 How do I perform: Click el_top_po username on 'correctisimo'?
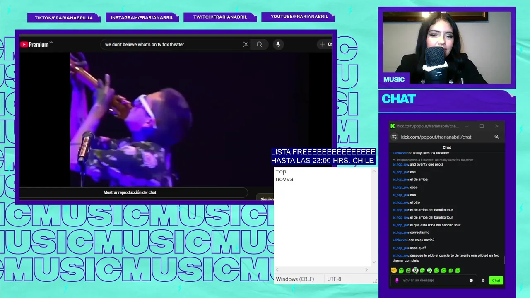[400, 233]
